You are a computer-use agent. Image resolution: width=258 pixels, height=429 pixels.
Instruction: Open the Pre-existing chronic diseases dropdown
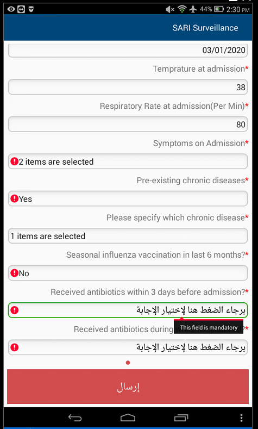[128, 198]
